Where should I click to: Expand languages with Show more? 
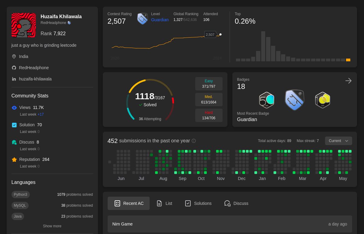[52, 226]
